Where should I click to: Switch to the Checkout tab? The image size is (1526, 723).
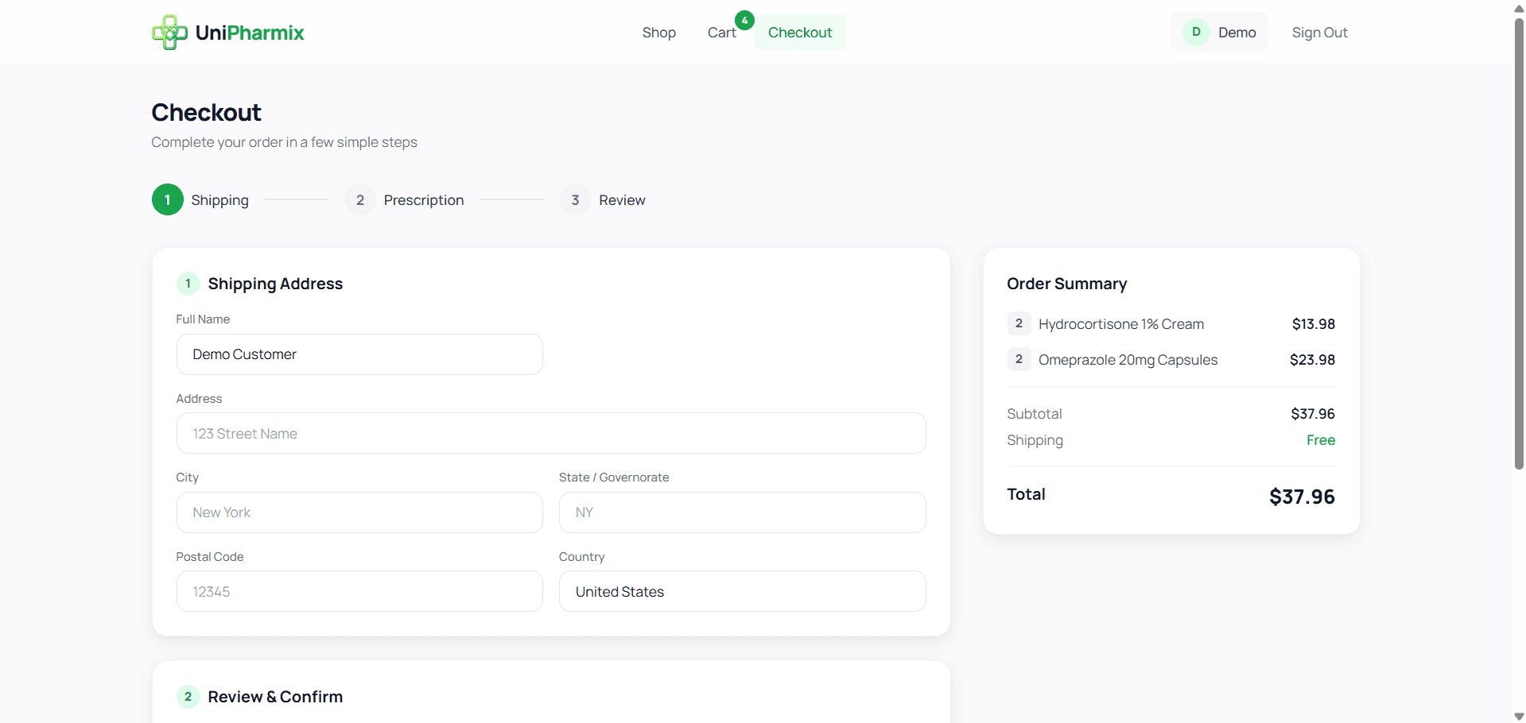coord(800,32)
